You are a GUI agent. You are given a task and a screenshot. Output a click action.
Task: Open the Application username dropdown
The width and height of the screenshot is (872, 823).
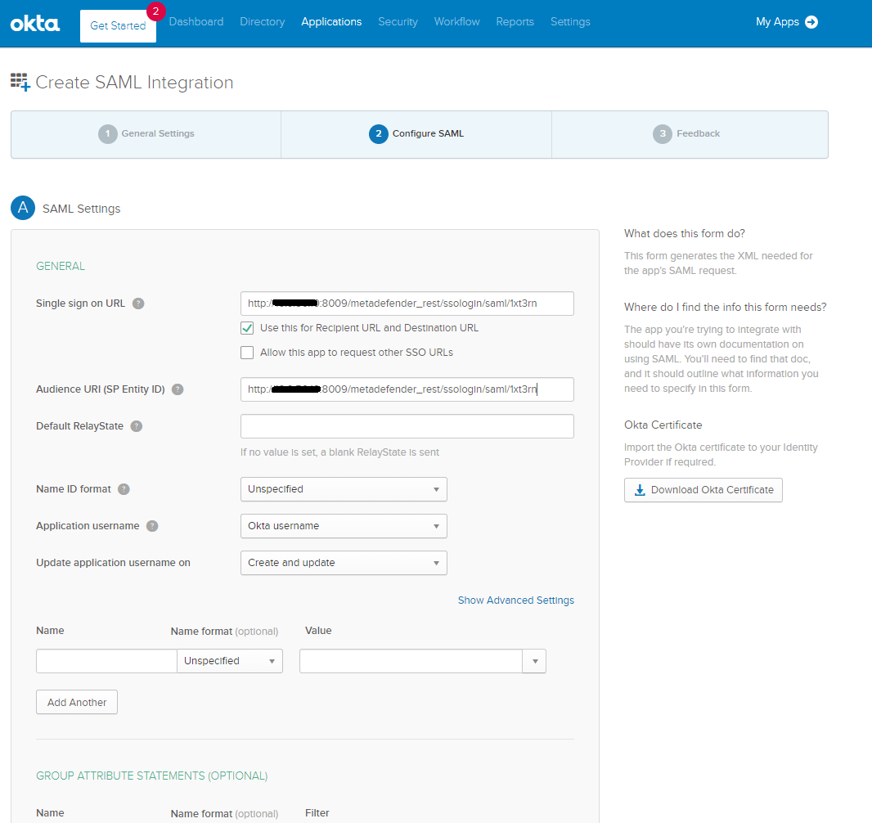point(344,526)
